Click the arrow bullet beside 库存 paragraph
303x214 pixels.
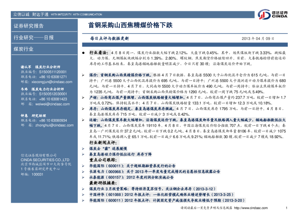point(83,108)
